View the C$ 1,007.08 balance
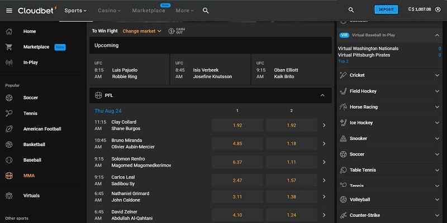Image resolution: width=447 pixels, height=223 pixels. pos(420,9)
